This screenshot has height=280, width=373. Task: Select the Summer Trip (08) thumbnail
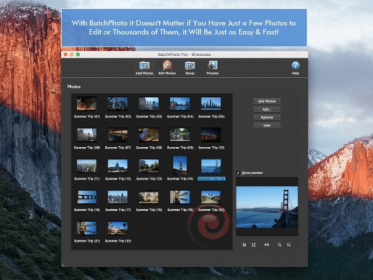(x=149, y=135)
